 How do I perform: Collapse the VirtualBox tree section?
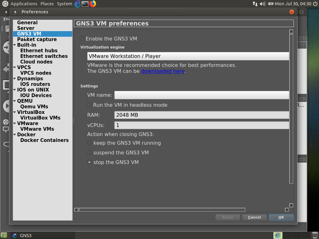(x=15, y=112)
